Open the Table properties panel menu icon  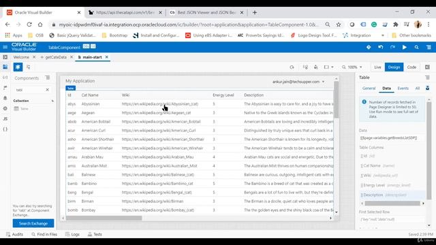(x=427, y=78)
